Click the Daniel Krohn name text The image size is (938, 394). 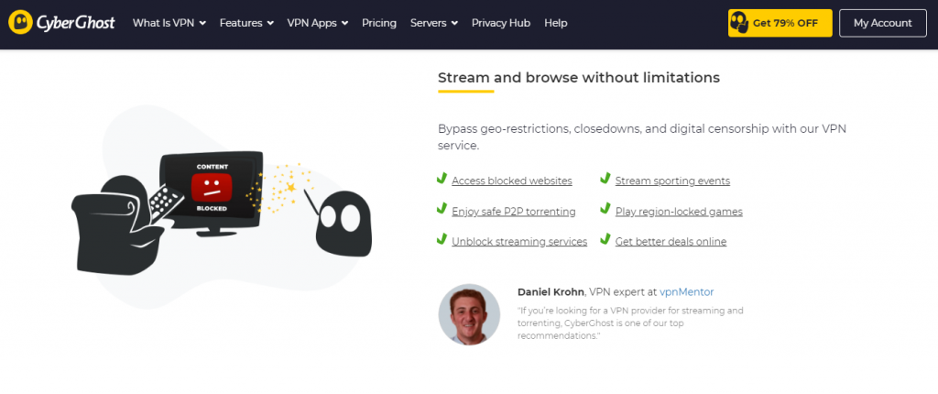coord(551,292)
